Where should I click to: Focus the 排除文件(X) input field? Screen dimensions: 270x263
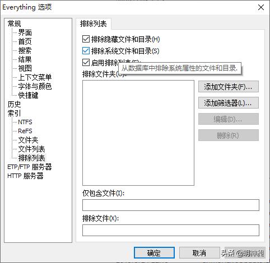tap(171, 230)
